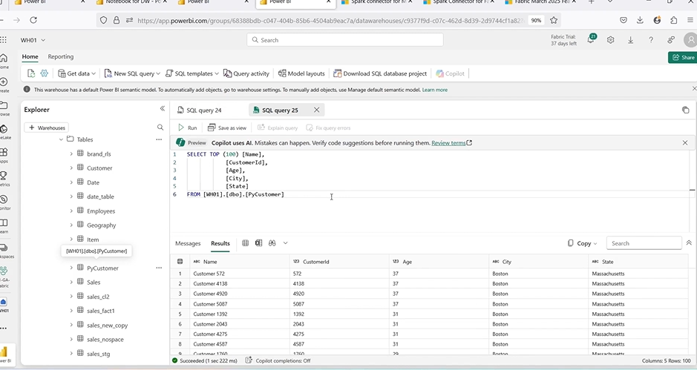Screen dimensions: 697x370
Task: Reload the browser page
Action: 33,20
